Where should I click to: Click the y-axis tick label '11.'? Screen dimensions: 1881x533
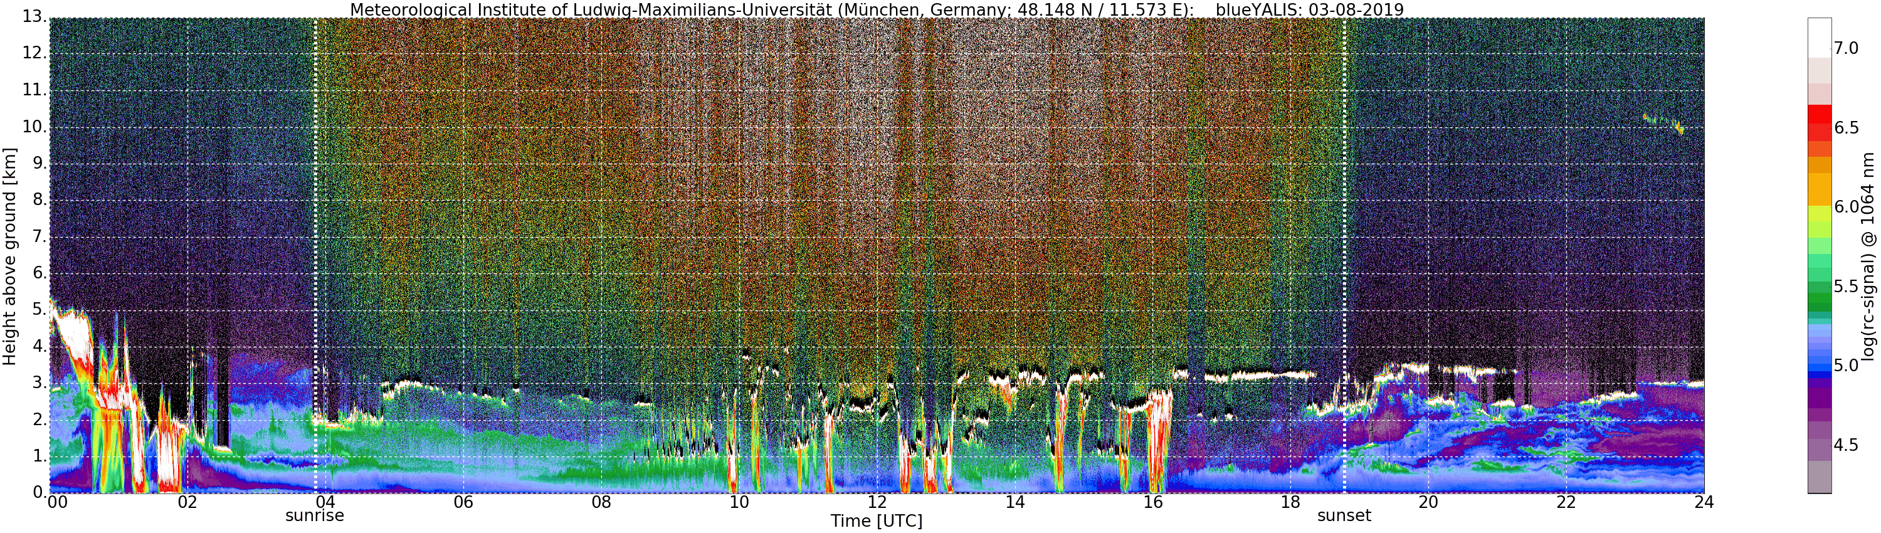[34, 90]
